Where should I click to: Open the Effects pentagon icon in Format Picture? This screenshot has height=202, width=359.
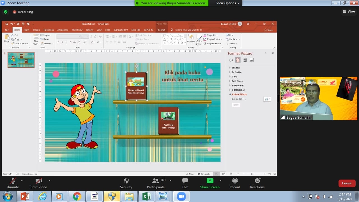[238, 60]
